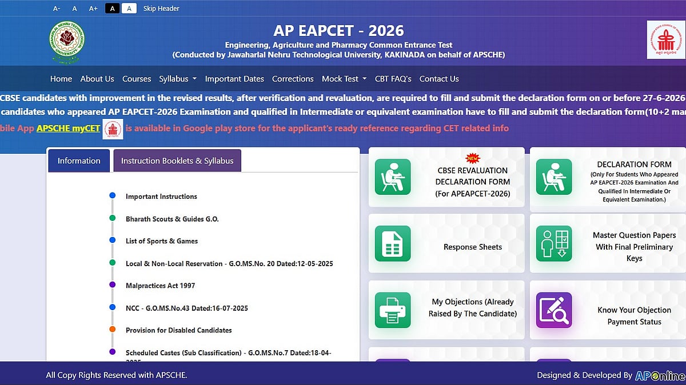
Task: Open the Important Dates menu item
Action: pos(234,79)
